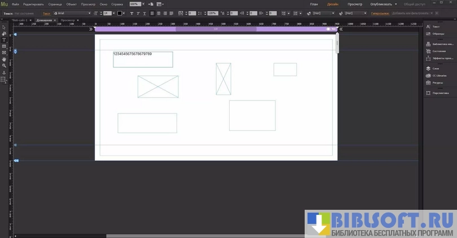Open the Слои (Layers) panel
Screen dimensions: 457x238
pyautogui.click(x=436, y=68)
